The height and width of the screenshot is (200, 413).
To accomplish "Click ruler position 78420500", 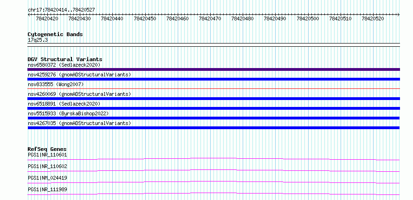I will coord(308,19).
